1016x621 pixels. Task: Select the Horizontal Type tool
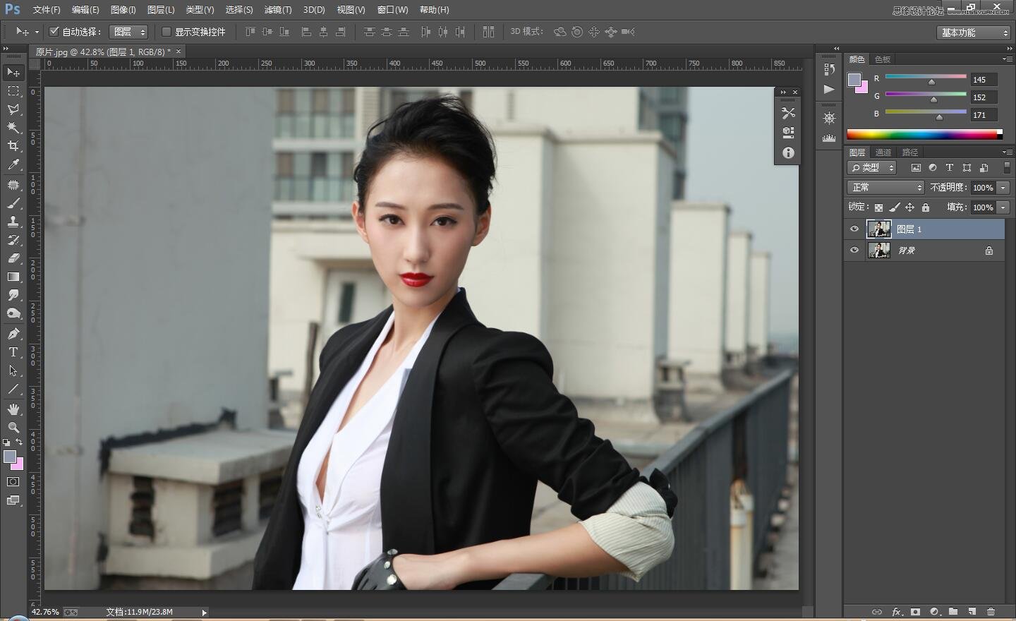click(13, 352)
